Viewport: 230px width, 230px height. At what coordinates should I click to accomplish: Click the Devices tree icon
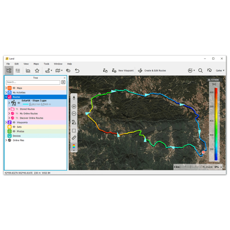click(10, 136)
